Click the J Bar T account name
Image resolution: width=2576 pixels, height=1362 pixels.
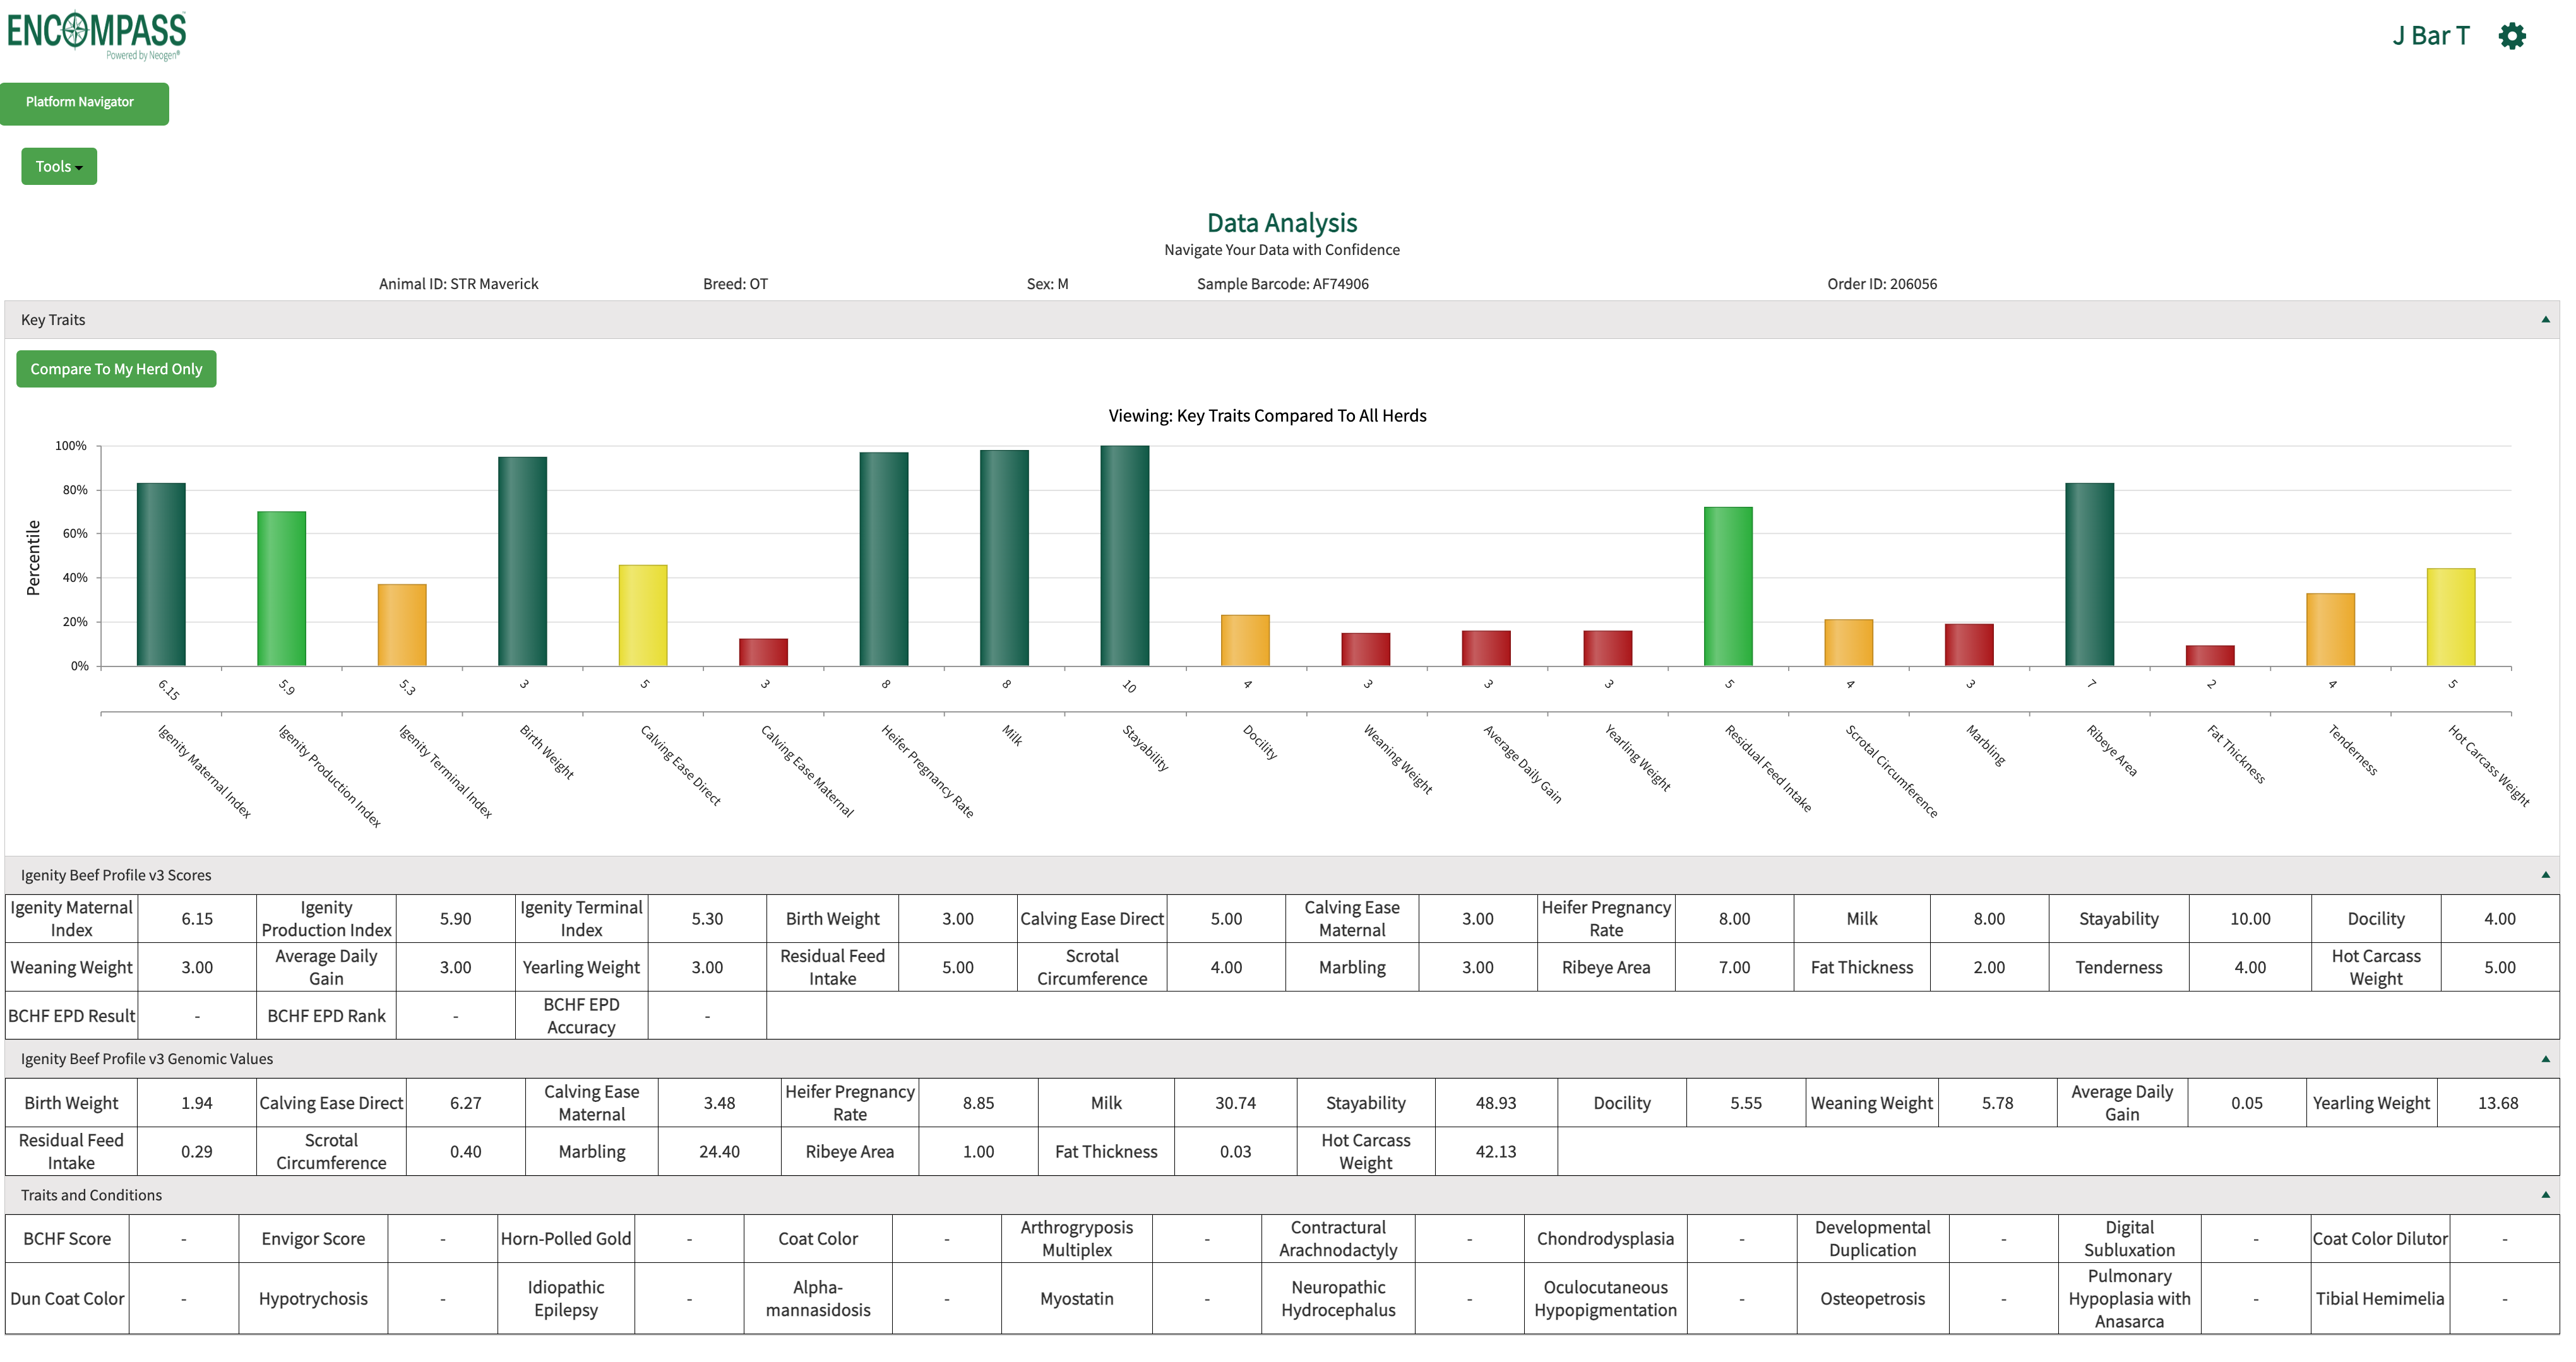[2430, 36]
